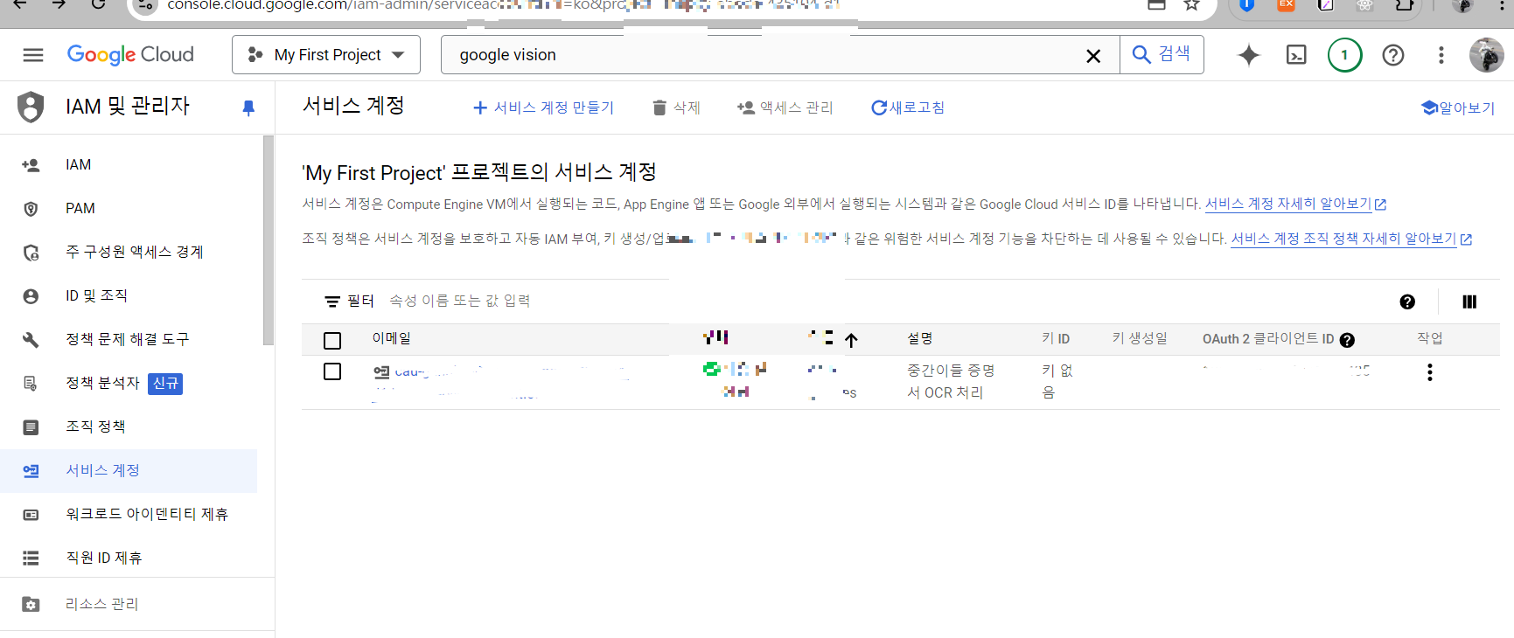Image resolution: width=1514 pixels, height=638 pixels.
Task: Open the three-dot settings menu in header
Action: click(1441, 55)
